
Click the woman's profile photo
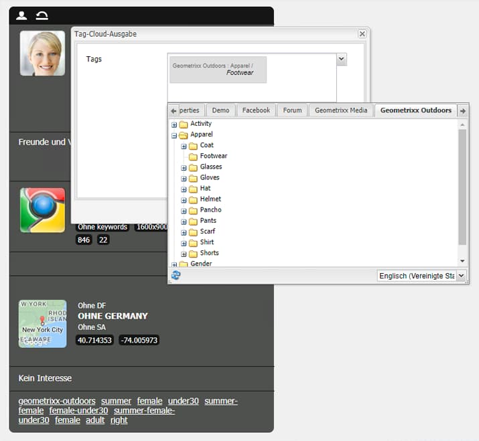[x=42, y=53]
